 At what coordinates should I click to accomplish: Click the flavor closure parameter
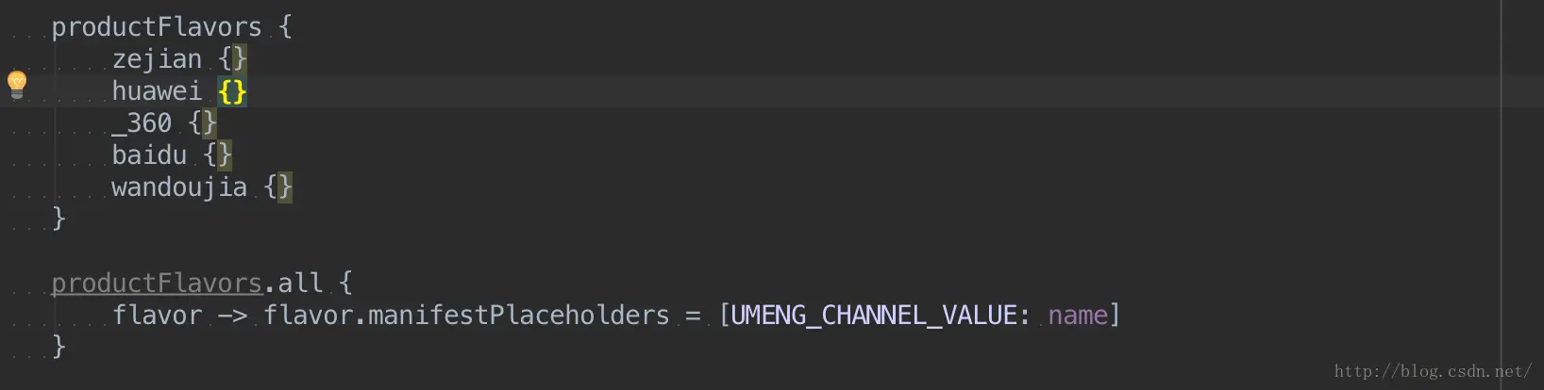(x=157, y=315)
